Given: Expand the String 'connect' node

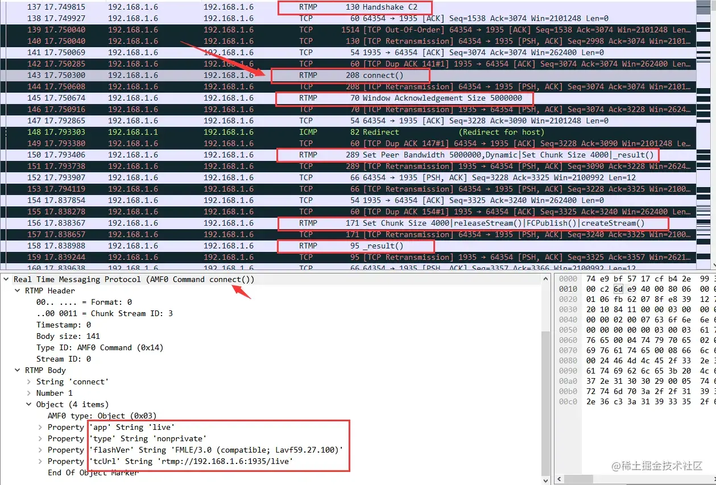Looking at the screenshot, I should point(29,382).
